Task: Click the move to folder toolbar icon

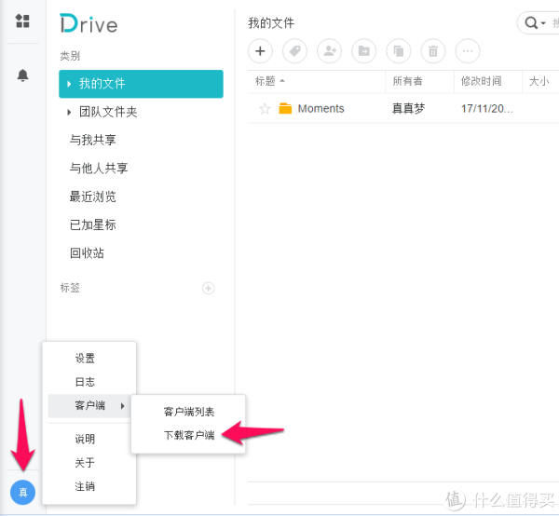Action: pos(363,51)
